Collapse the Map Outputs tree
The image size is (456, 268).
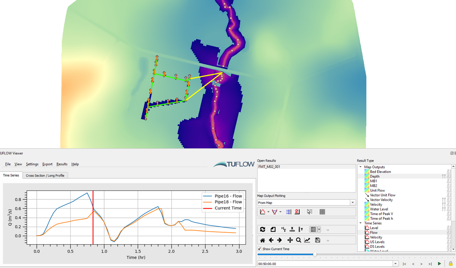(x=360, y=167)
